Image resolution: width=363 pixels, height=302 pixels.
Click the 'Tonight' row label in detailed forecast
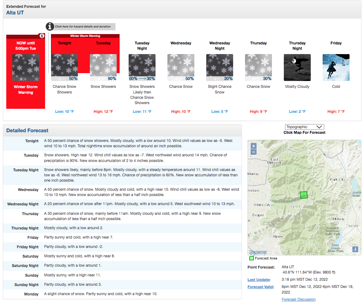coord(32,141)
